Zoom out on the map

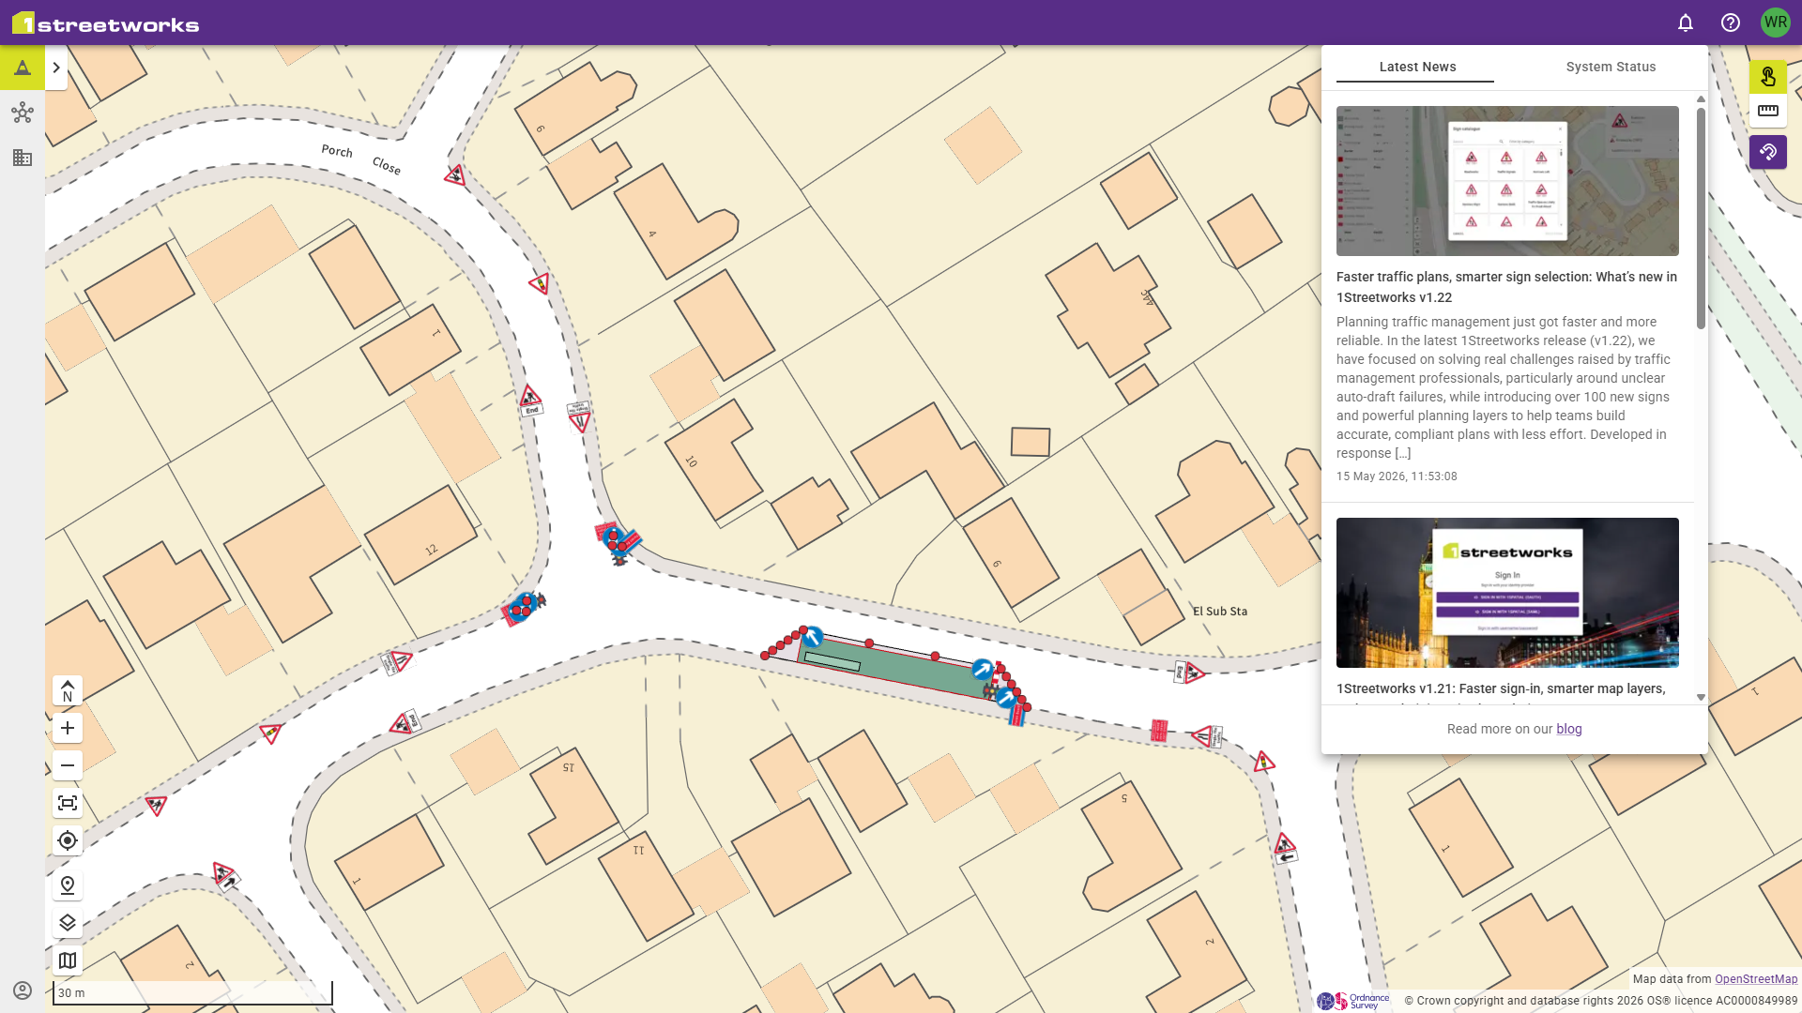(x=68, y=765)
